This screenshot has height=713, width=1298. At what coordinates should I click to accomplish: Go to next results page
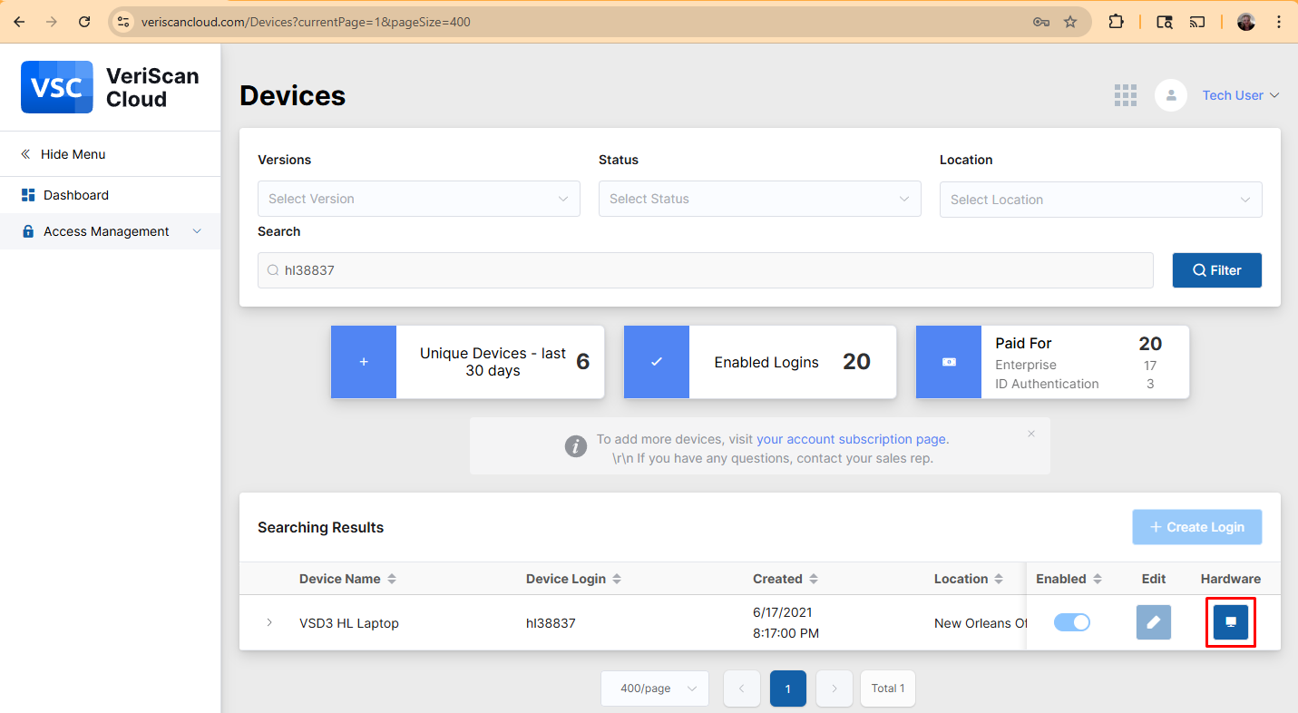(x=834, y=689)
